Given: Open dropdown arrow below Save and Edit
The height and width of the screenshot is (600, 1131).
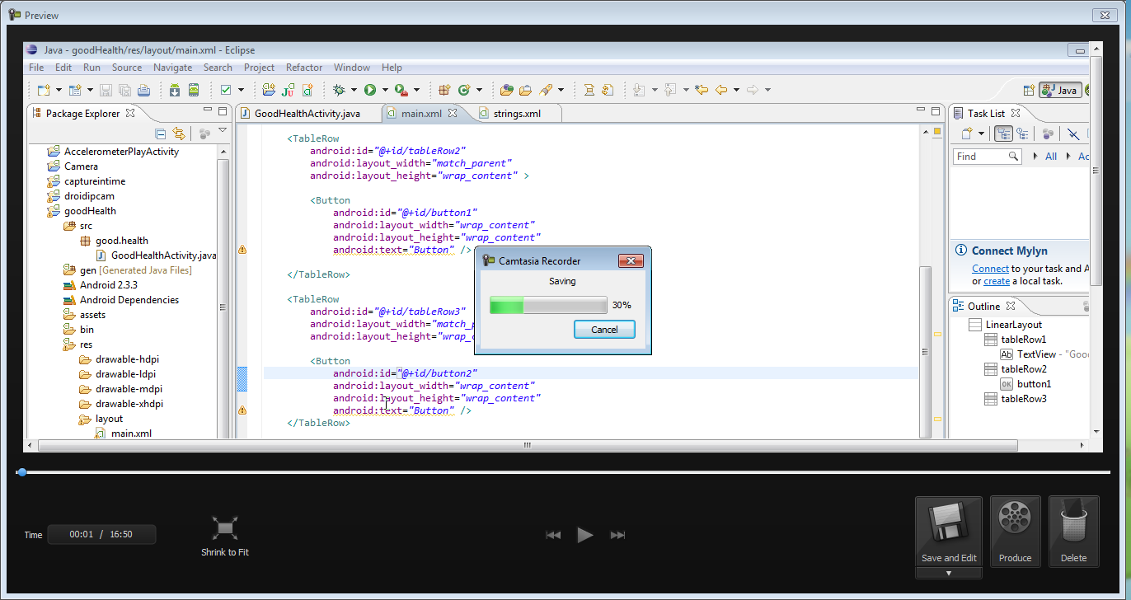Looking at the screenshot, I should [949, 573].
